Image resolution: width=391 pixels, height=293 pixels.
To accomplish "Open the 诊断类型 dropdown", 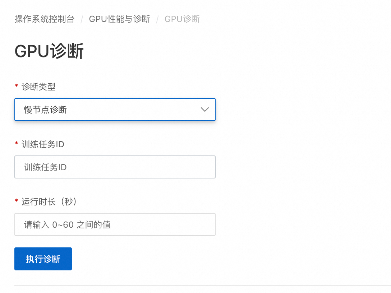I will point(115,110).
